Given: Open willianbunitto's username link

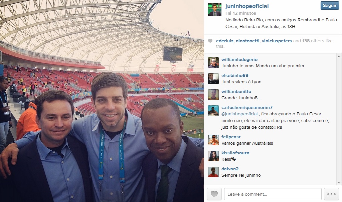Looking at the screenshot, I should point(236,92).
